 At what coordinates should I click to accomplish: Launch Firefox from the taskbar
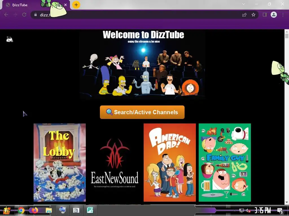pos(35,210)
